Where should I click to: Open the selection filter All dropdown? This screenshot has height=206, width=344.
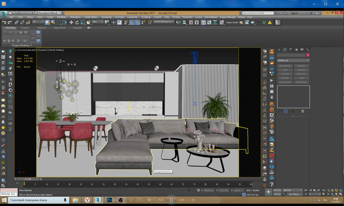point(38,21)
